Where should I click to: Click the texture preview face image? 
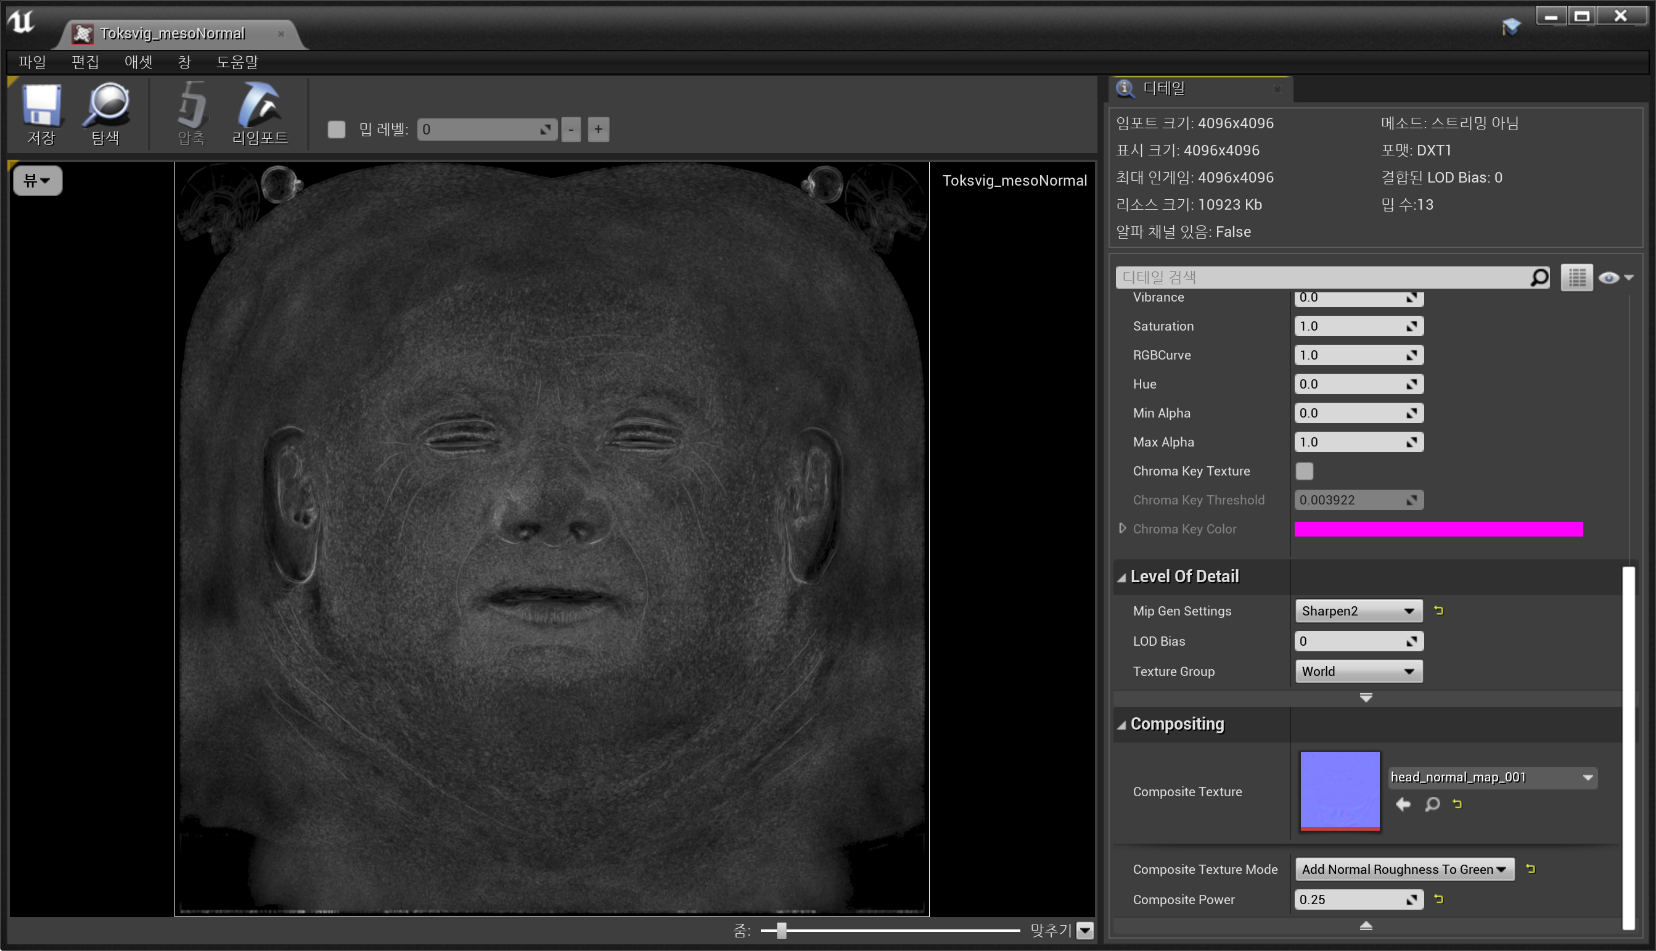point(552,539)
